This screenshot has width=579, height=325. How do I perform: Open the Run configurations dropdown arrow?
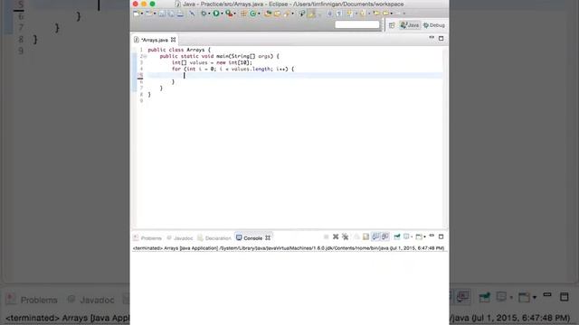pyautogui.click(x=222, y=14)
